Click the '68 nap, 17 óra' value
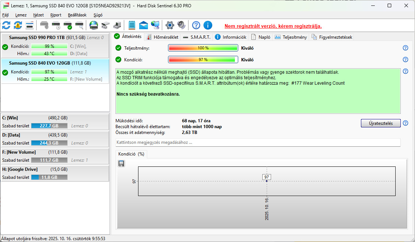Image resolution: width=415 pixels, height=242 pixels. tap(196, 121)
